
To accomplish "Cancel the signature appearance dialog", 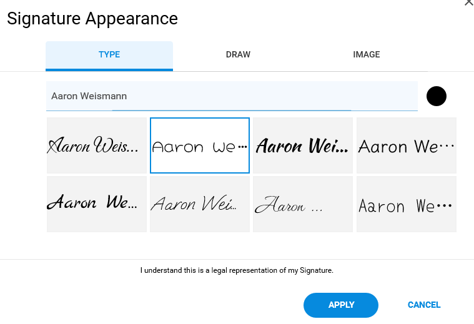I will (424, 305).
